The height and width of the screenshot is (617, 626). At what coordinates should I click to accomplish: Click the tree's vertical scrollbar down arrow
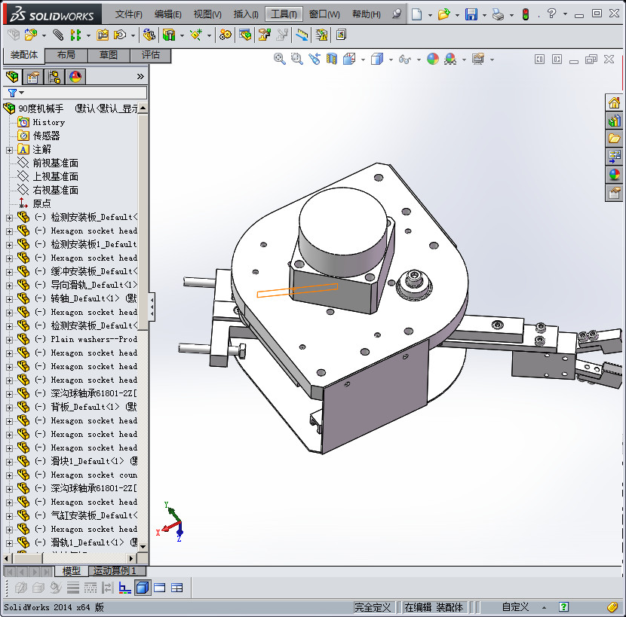(x=143, y=546)
